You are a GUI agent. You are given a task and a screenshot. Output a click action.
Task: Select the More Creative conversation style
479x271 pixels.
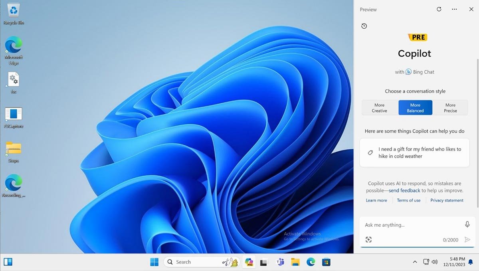379,107
